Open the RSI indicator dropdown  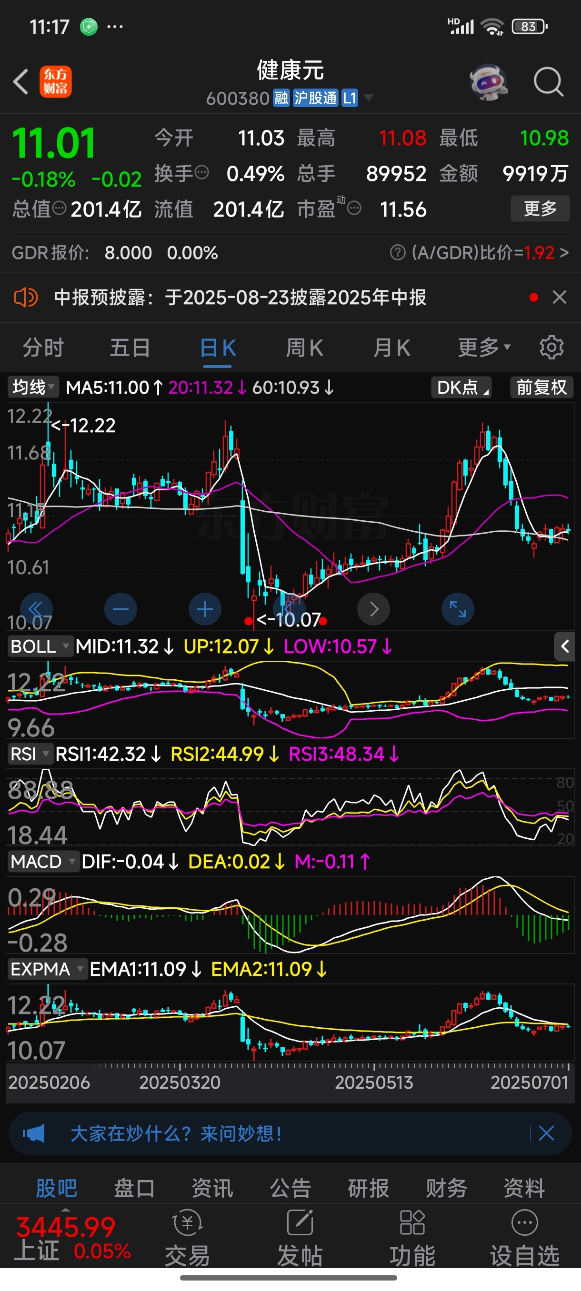[x=30, y=754]
